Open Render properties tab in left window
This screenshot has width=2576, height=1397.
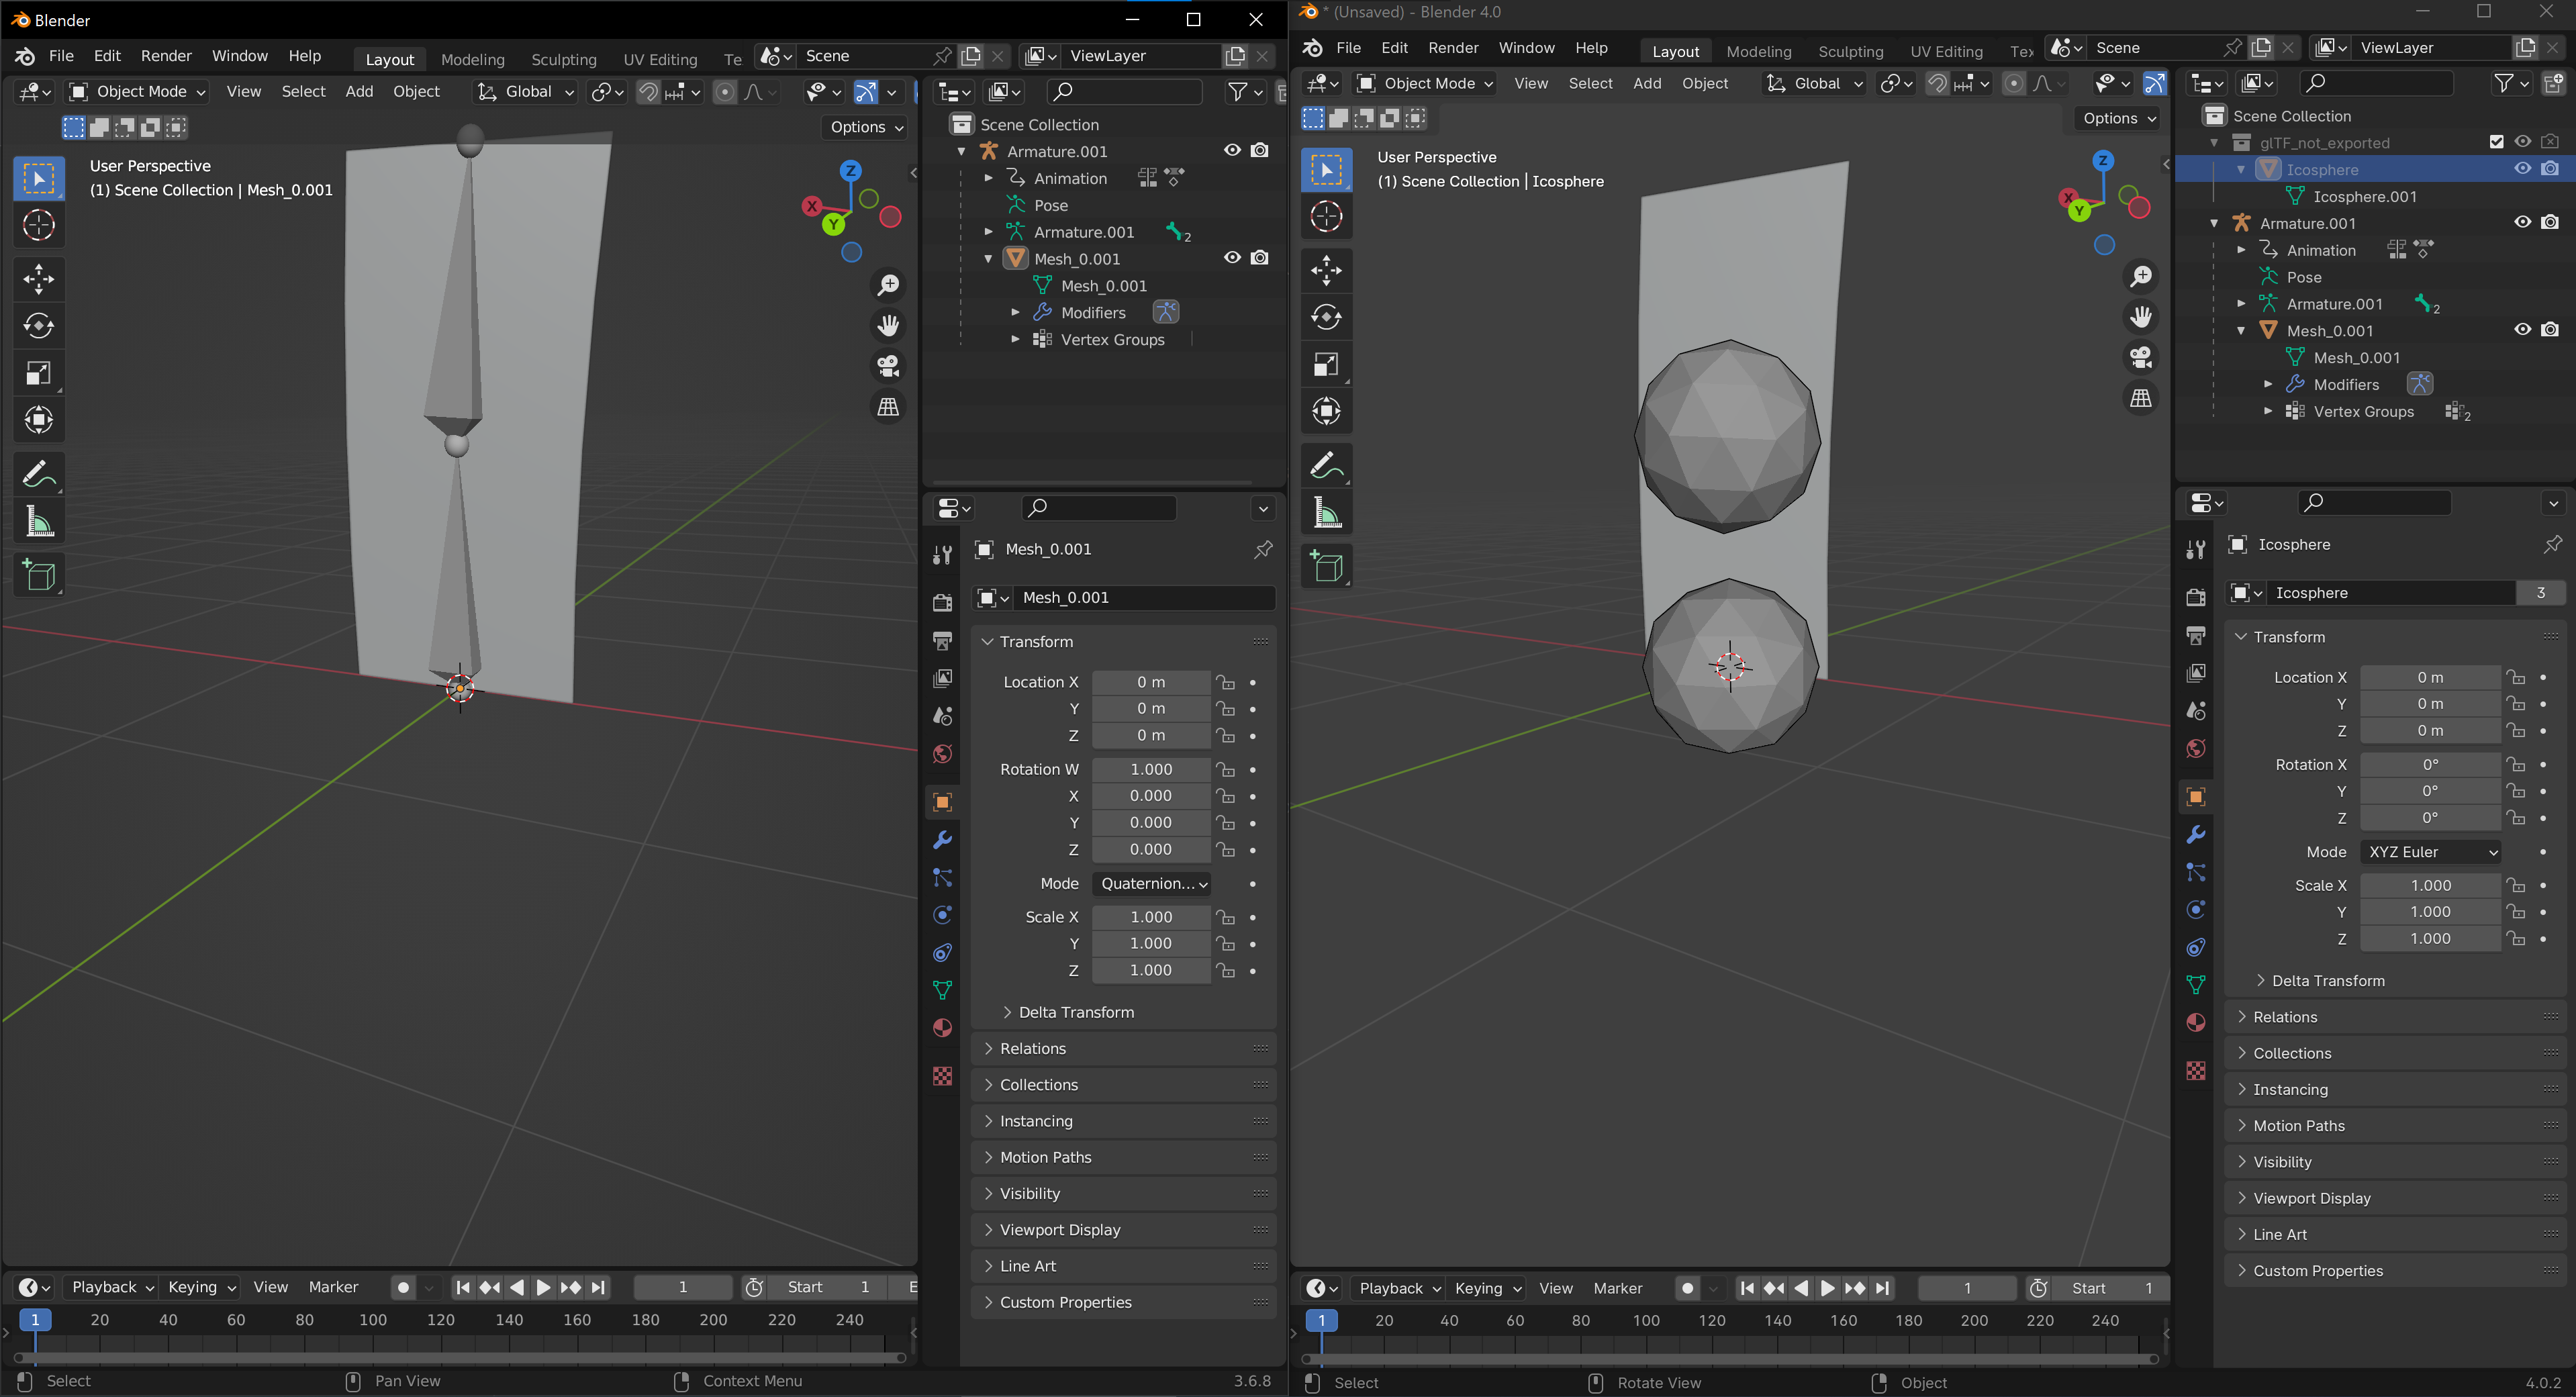(942, 602)
